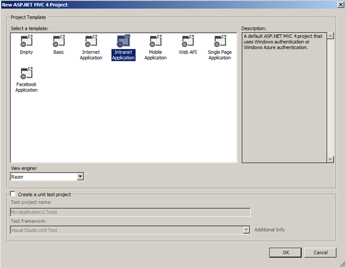Select the Basic template icon
This screenshot has width=346, height=268.
pos(59,41)
